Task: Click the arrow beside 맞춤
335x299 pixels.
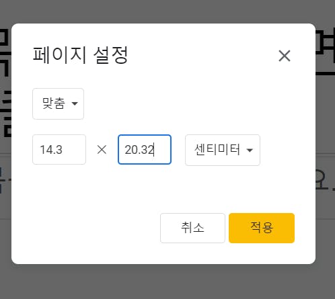Action: (75, 103)
